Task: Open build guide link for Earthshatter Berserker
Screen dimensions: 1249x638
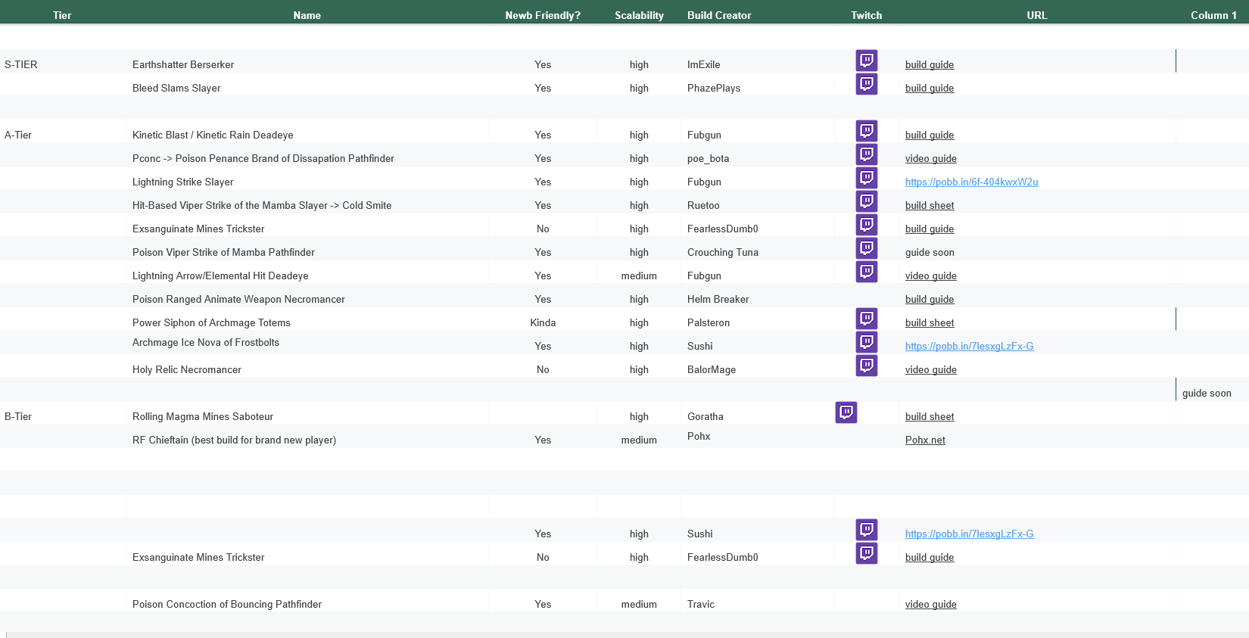Action: [930, 65]
